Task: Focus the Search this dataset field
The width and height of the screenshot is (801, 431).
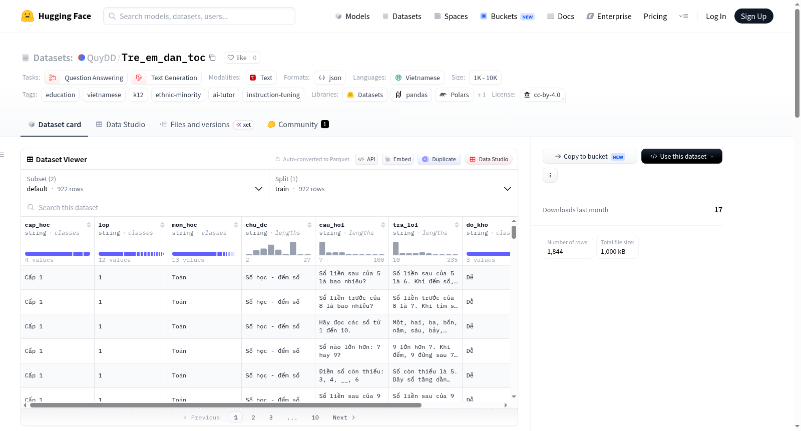Action: point(269,207)
